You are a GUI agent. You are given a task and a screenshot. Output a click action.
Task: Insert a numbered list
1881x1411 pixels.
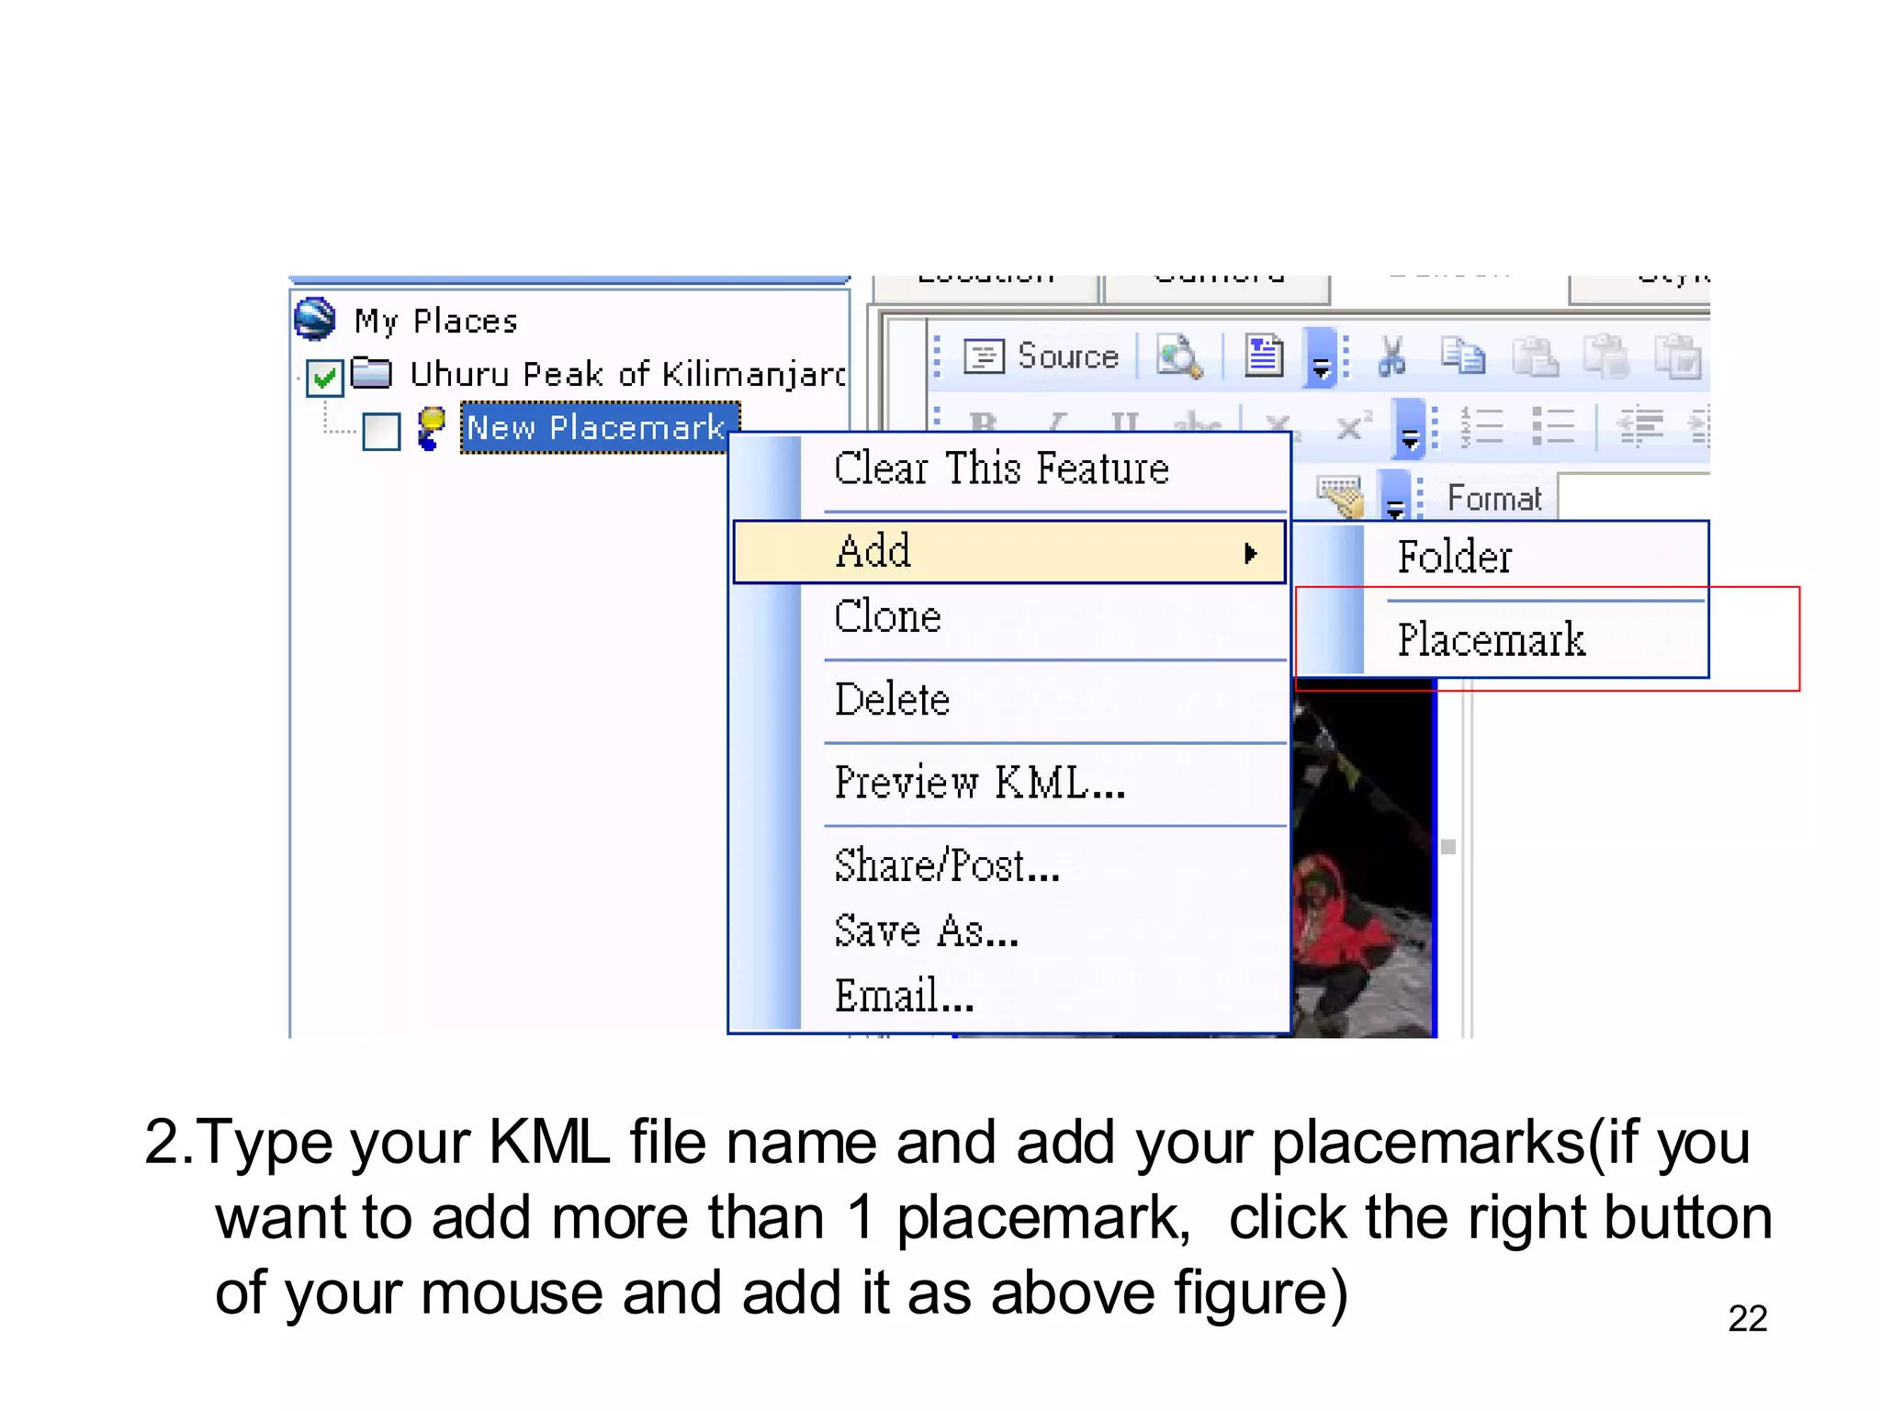pos(1481,426)
